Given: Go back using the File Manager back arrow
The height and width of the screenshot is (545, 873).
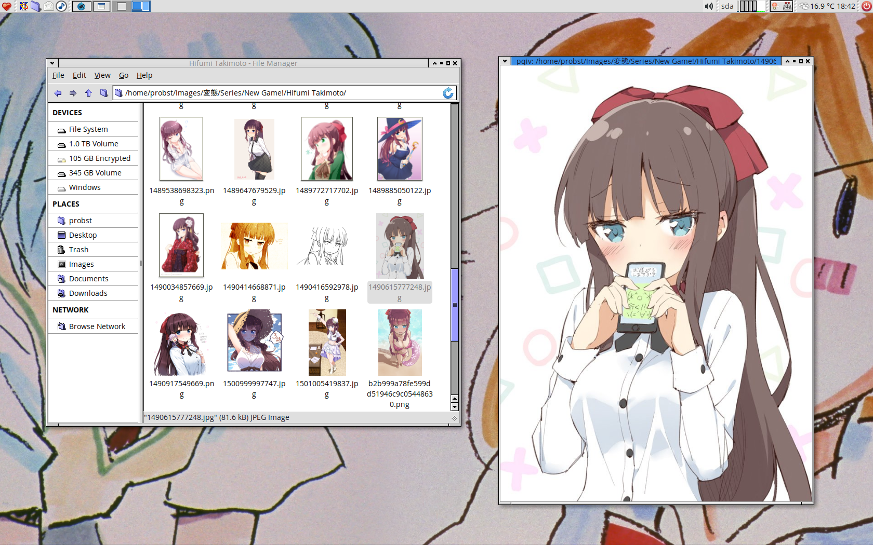Looking at the screenshot, I should click(58, 93).
